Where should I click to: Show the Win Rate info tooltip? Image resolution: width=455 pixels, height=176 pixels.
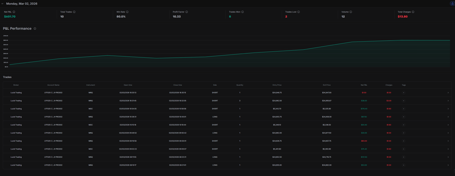click(127, 12)
